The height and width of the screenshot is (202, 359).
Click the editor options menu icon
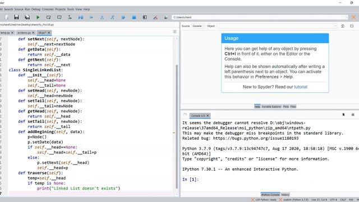click(x=174, y=32)
